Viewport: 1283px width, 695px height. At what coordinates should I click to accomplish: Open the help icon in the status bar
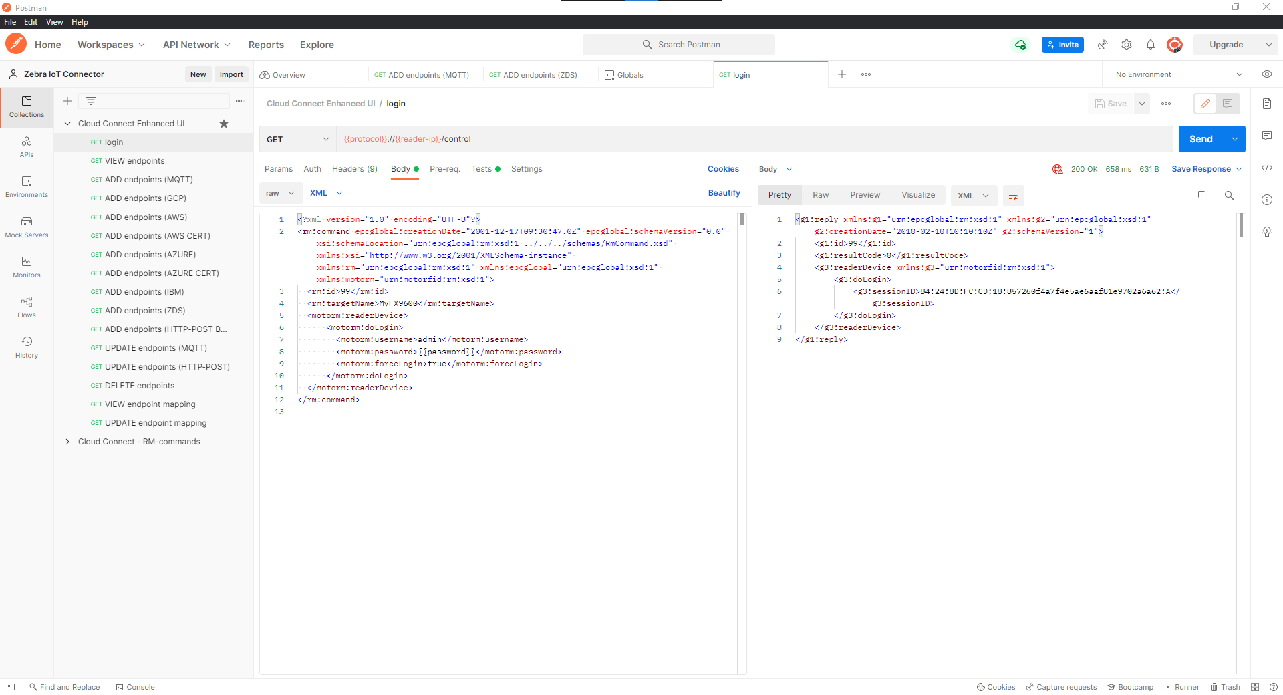coord(1273,687)
